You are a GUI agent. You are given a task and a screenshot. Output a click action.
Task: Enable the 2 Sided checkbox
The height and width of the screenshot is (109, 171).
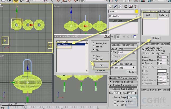click(115, 105)
